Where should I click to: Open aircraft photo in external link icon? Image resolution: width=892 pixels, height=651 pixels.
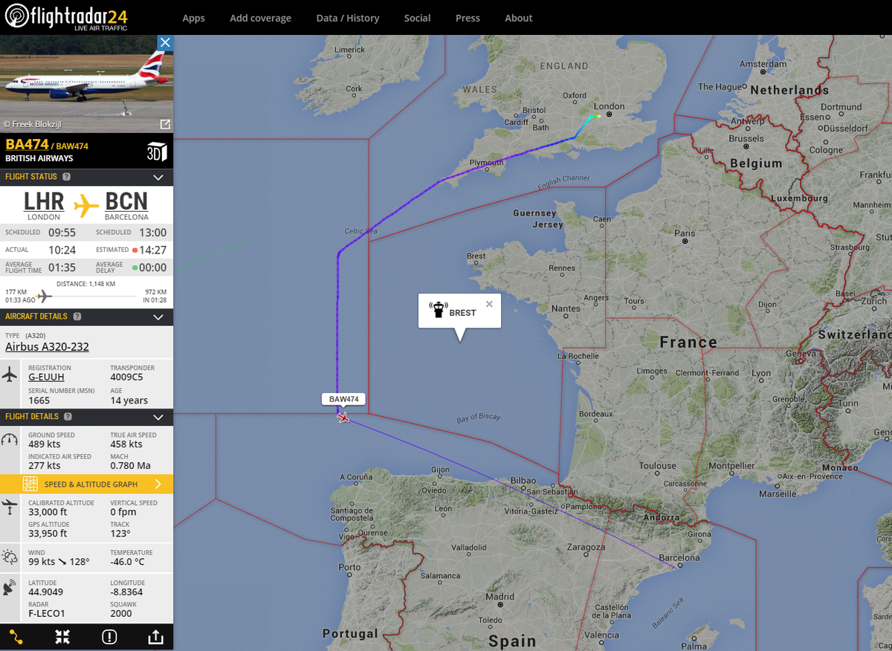[165, 124]
